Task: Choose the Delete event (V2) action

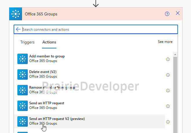Action: point(89,74)
